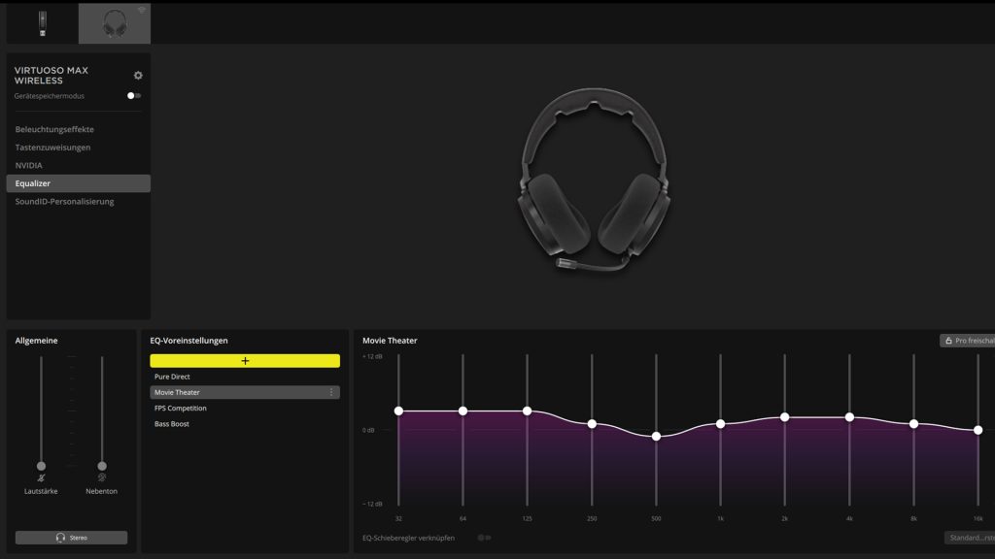This screenshot has width=995, height=559.
Task: Open SoundID-Personalisierung section
Action: [64, 202]
